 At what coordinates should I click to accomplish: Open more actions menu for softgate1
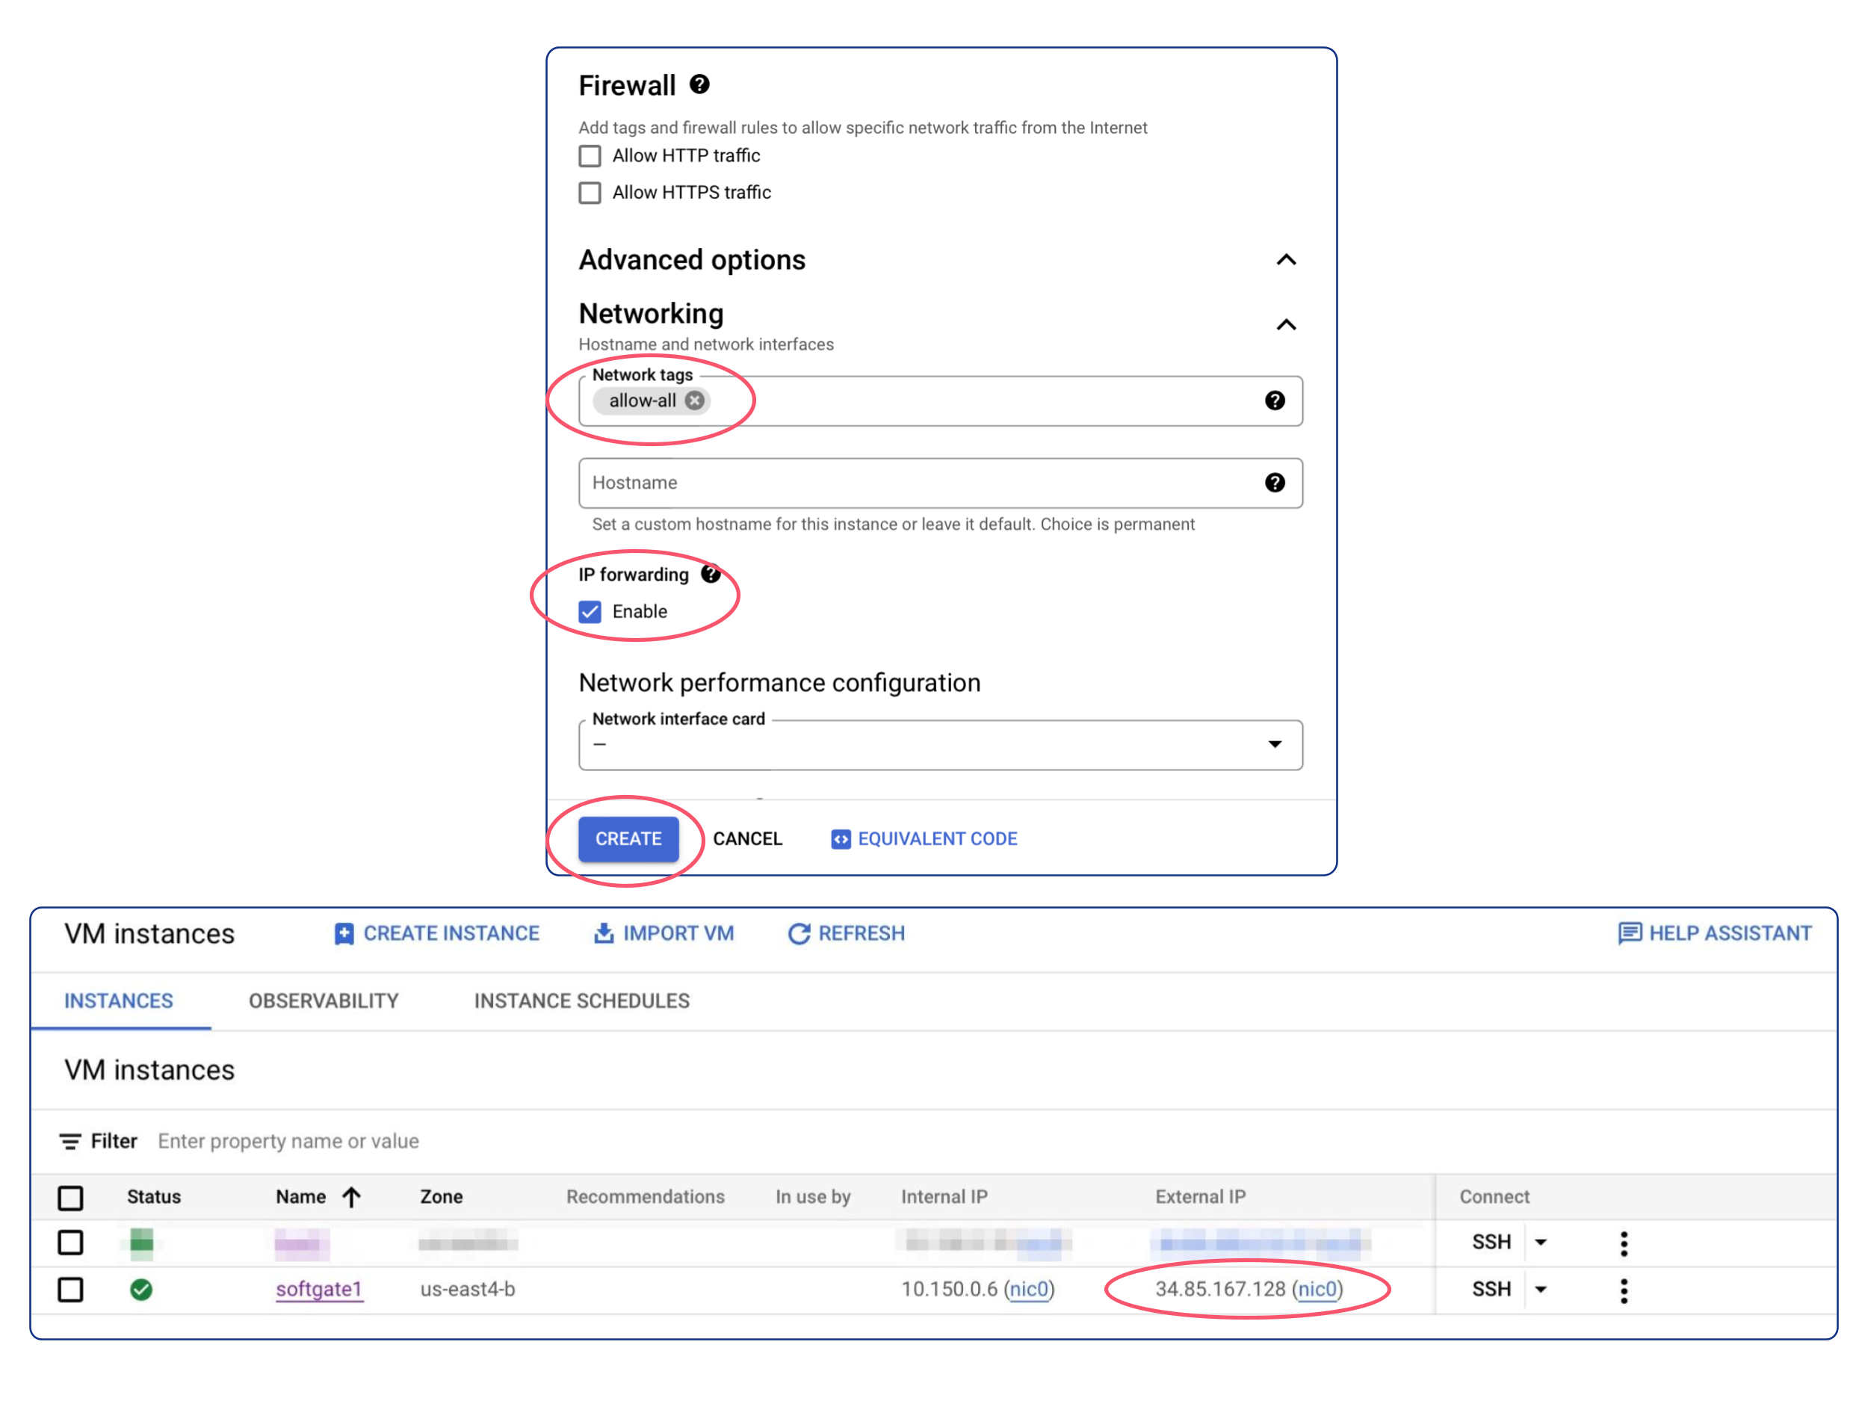pos(1624,1290)
